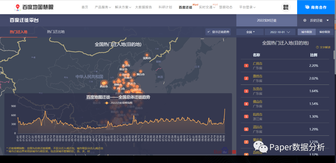Click the Baidu Map Huiyan logo
The image size is (336, 163).
(x=34, y=7)
